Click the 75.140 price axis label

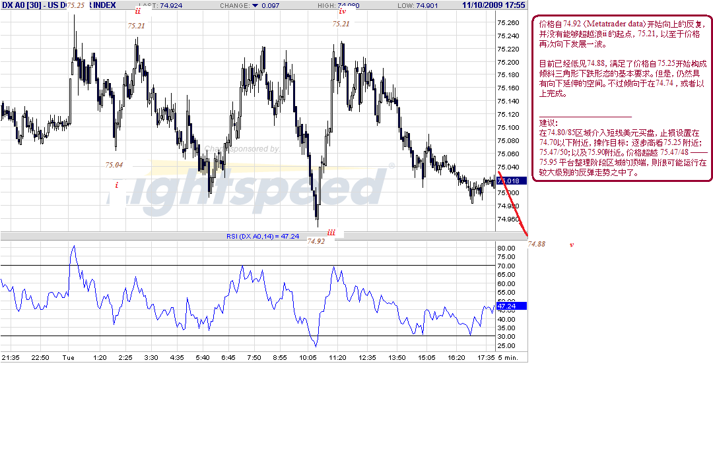click(508, 102)
